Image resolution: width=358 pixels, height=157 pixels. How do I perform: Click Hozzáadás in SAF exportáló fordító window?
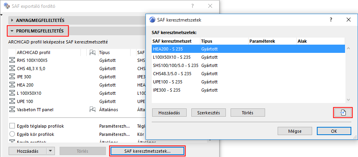tap(27, 151)
